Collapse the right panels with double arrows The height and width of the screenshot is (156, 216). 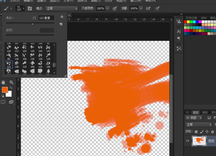[x=181, y=14]
